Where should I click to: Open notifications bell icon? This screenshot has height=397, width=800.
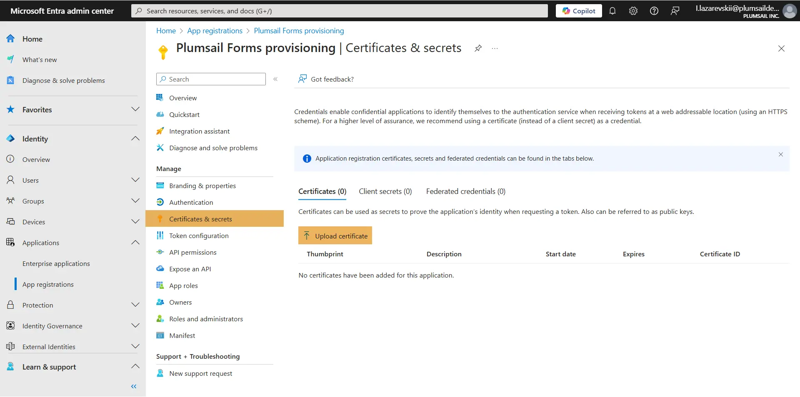pos(612,11)
